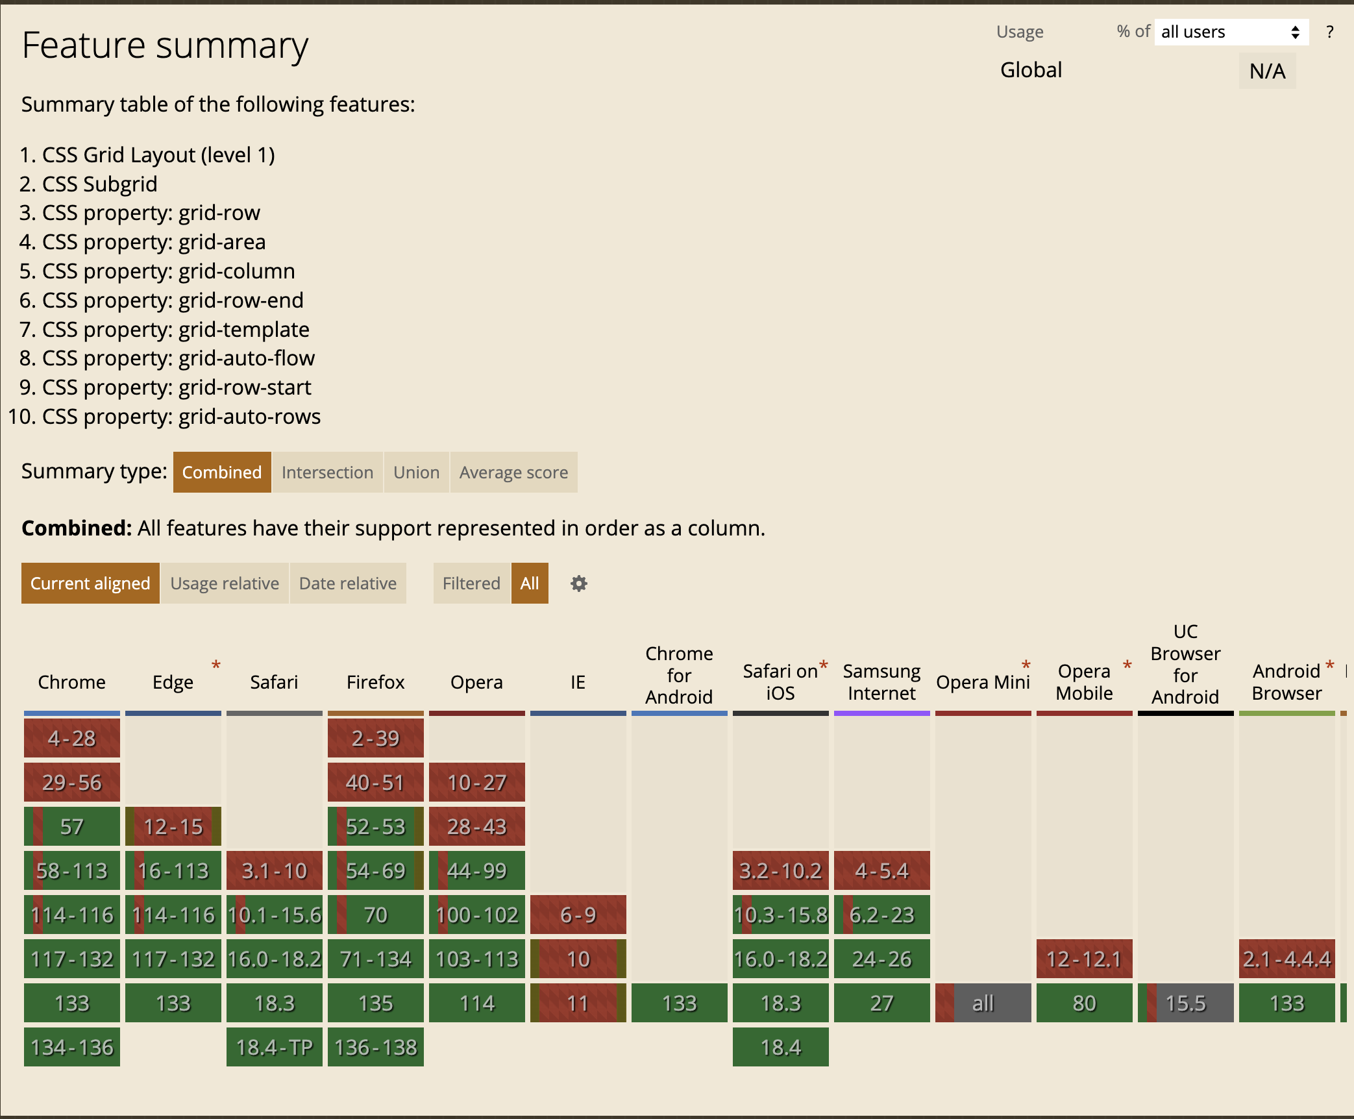
Task: Select Edge version cell 12-15
Action: 173,826
